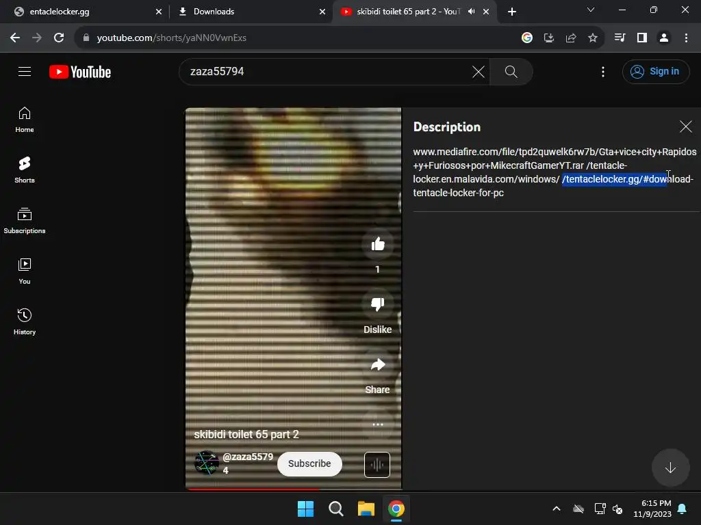The height and width of the screenshot is (525, 701).
Task: Share this page icon
Action: pos(571,38)
